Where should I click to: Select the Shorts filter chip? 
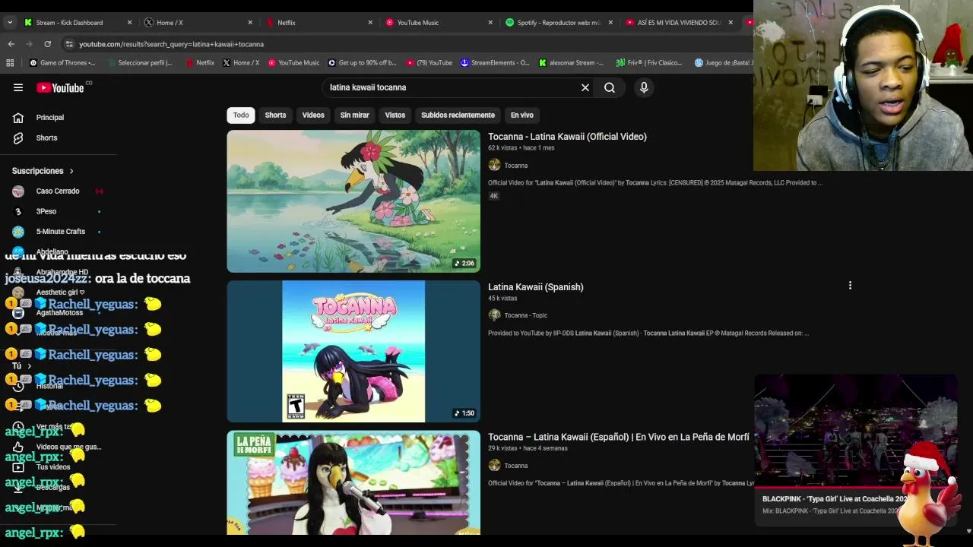(275, 115)
